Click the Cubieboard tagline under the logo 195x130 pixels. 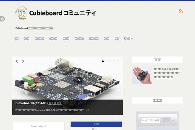point(34,28)
